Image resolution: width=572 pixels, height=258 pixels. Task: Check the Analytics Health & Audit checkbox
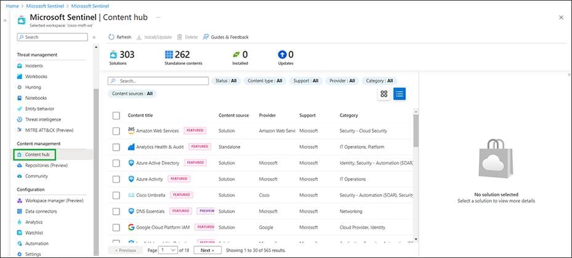(116, 147)
